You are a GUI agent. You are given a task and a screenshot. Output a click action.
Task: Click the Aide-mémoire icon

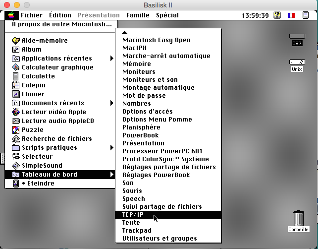coord(16,40)
